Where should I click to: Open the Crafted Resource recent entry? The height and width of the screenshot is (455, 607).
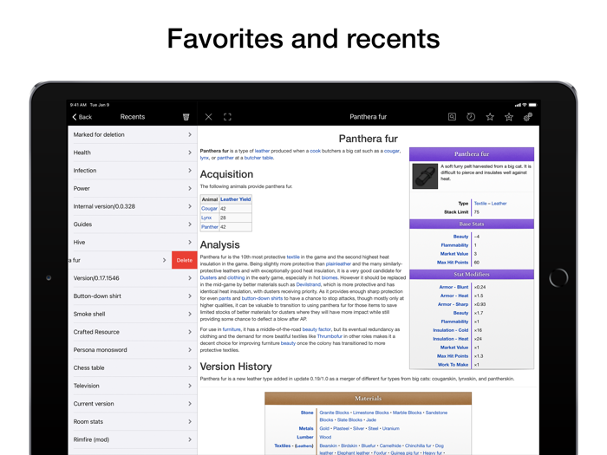click(133, 332)
